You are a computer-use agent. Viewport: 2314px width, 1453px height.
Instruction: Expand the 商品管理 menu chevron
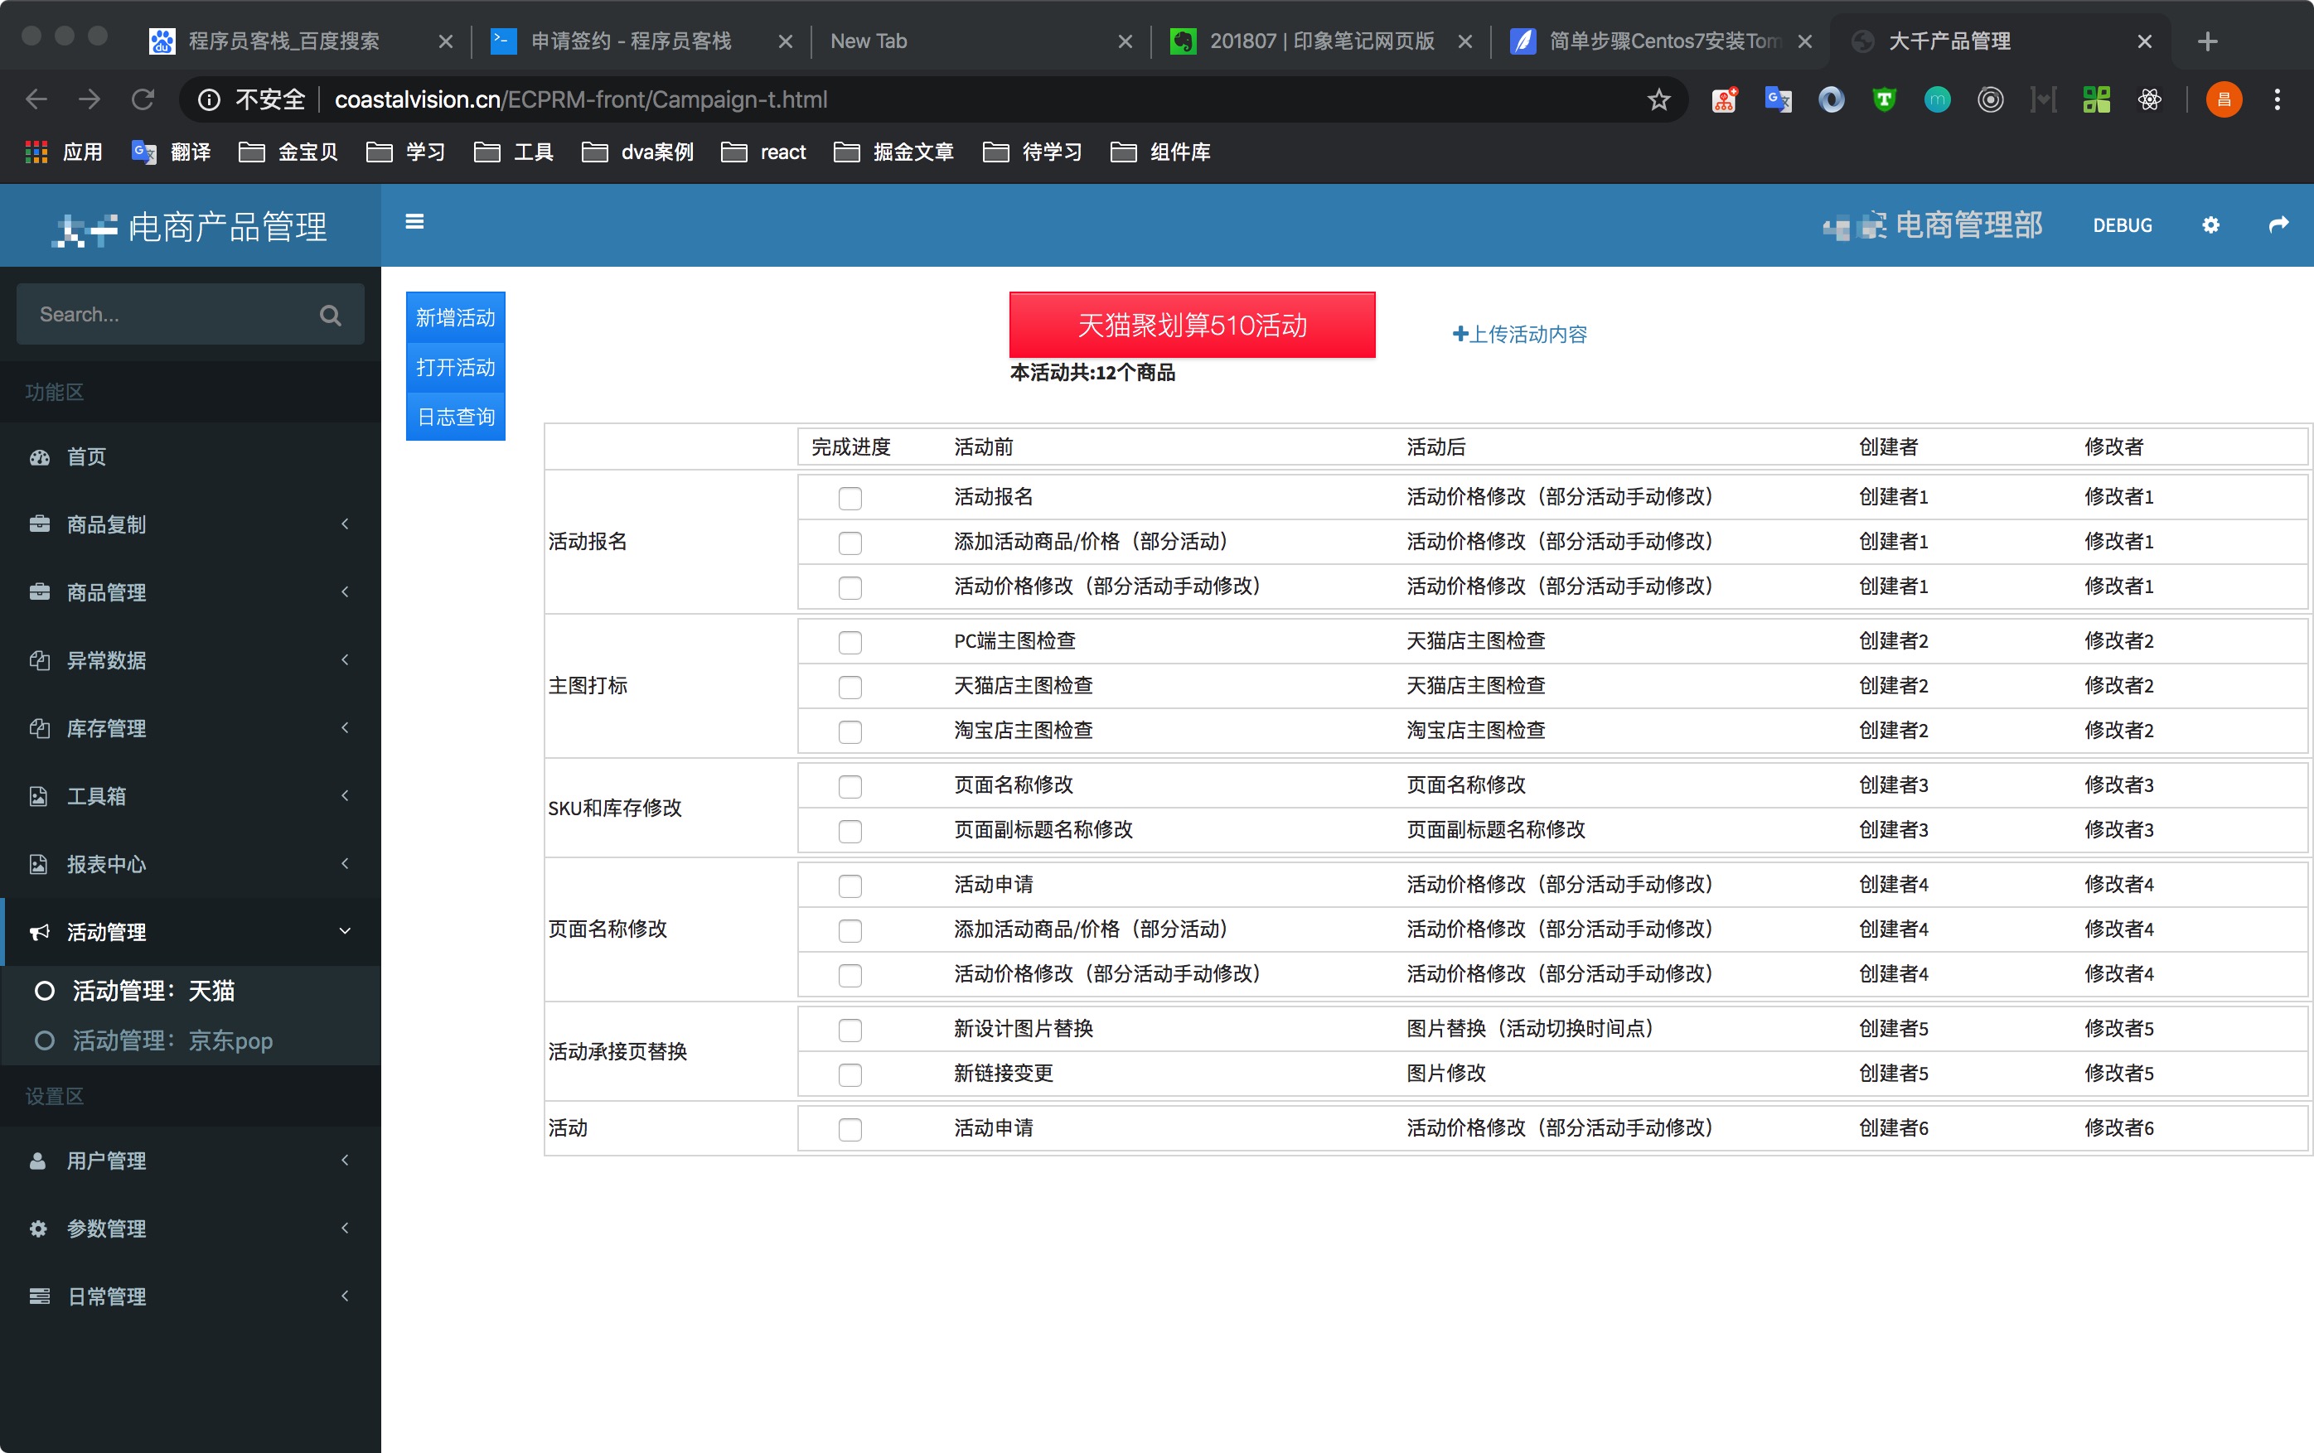tap(345, 591)
